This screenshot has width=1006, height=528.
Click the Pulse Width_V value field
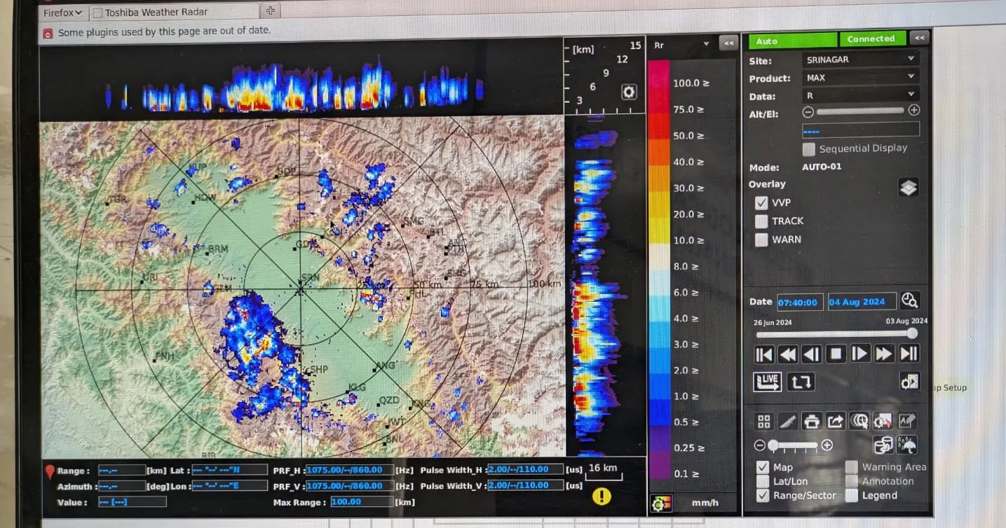(525, 485)
